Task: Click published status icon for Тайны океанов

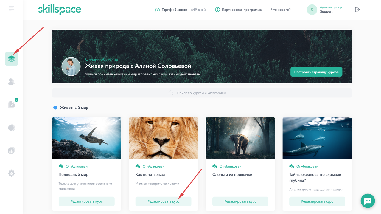Action: (x=292, y=166)
